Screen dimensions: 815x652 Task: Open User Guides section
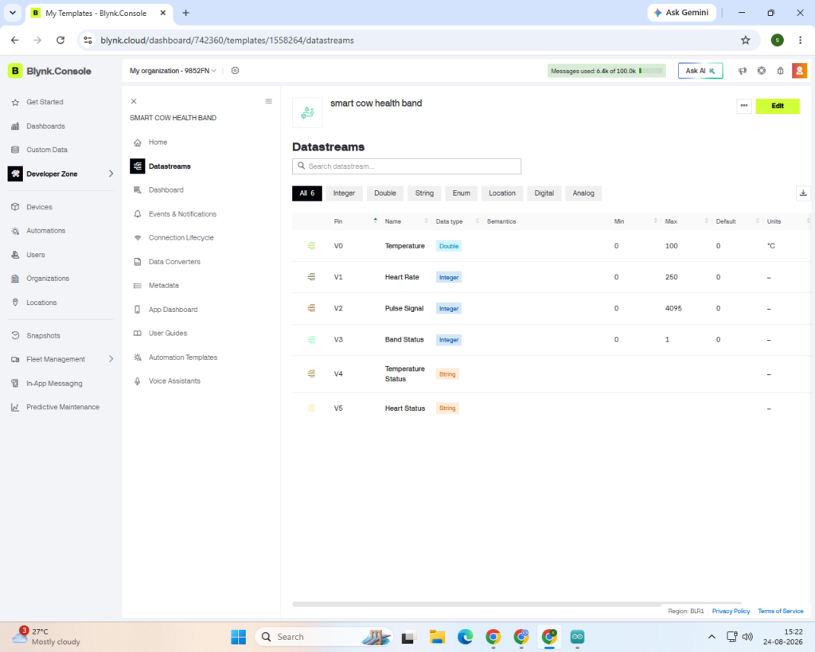click(x=167, y=334)
